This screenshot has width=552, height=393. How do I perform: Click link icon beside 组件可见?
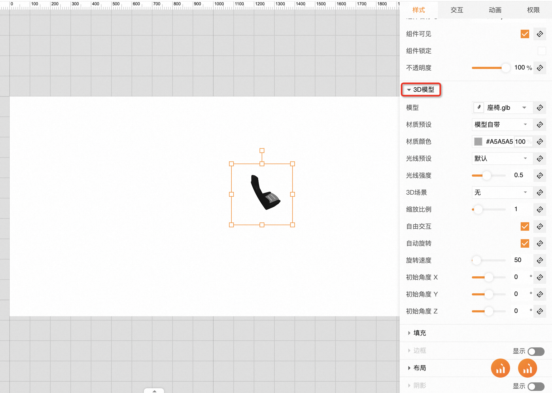tap(540, 34)
